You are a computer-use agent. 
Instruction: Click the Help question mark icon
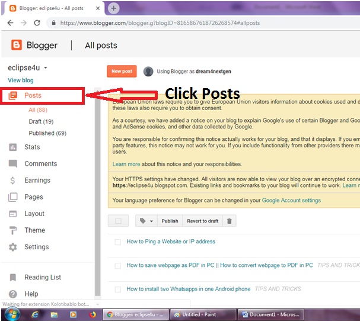coord(13,294)
